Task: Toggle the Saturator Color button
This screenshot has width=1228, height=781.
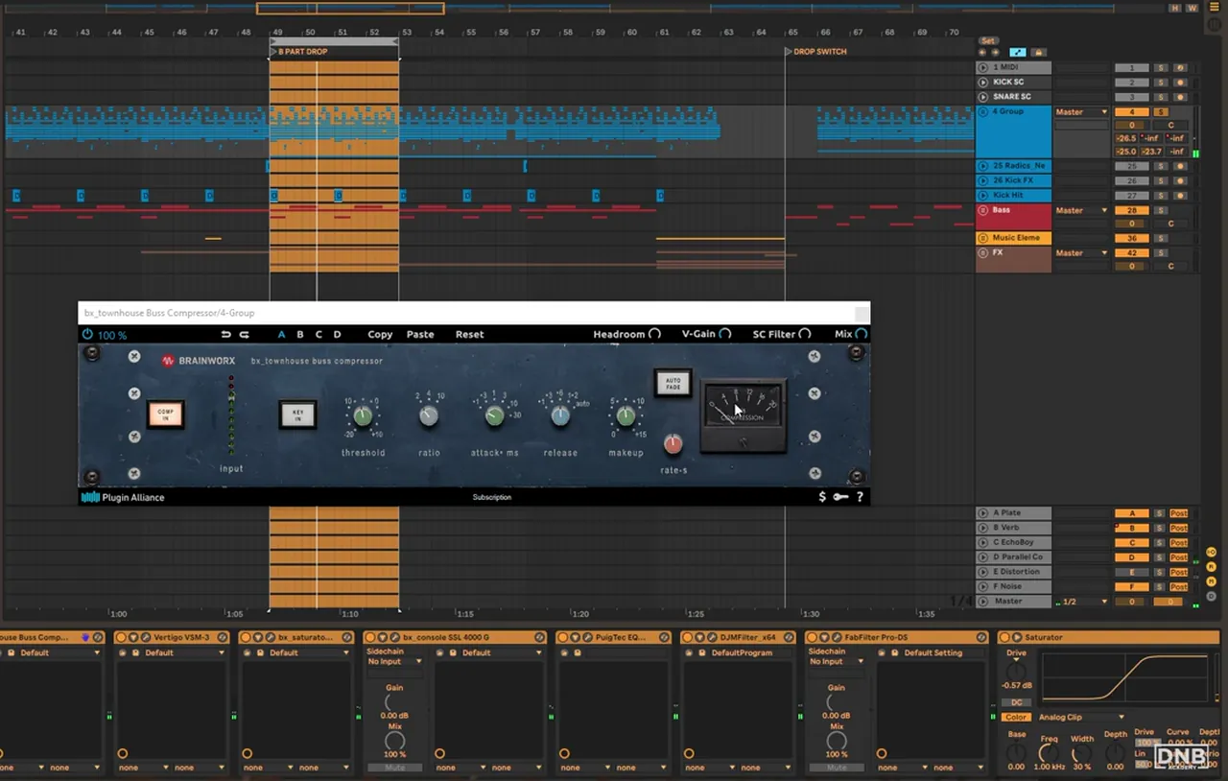Action: [x=1016, y=718]
